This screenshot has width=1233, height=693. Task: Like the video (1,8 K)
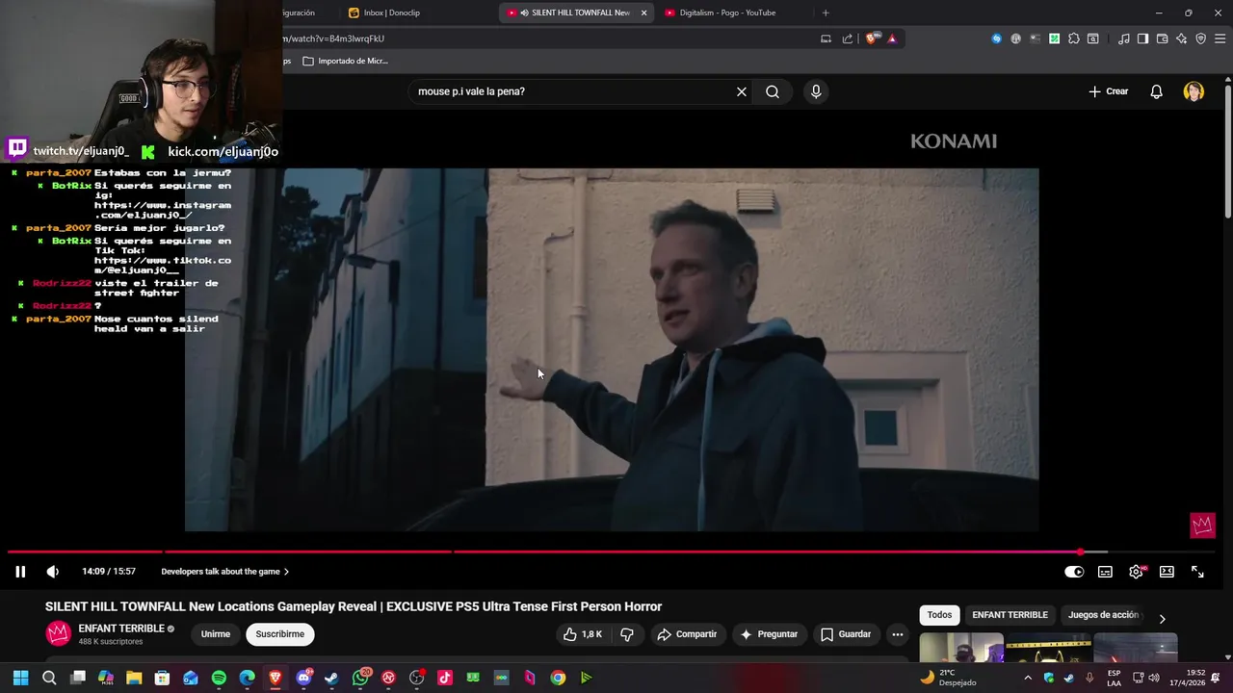pos(583,634)
